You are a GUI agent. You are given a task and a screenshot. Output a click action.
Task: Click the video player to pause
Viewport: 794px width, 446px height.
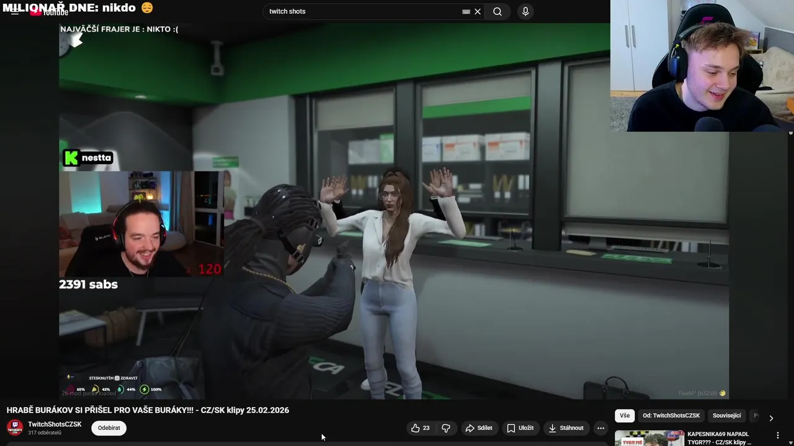pyautogui.click(x=394, y=211)
